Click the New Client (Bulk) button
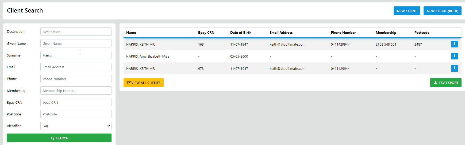465x145 pixels. (x=442, y=11)
